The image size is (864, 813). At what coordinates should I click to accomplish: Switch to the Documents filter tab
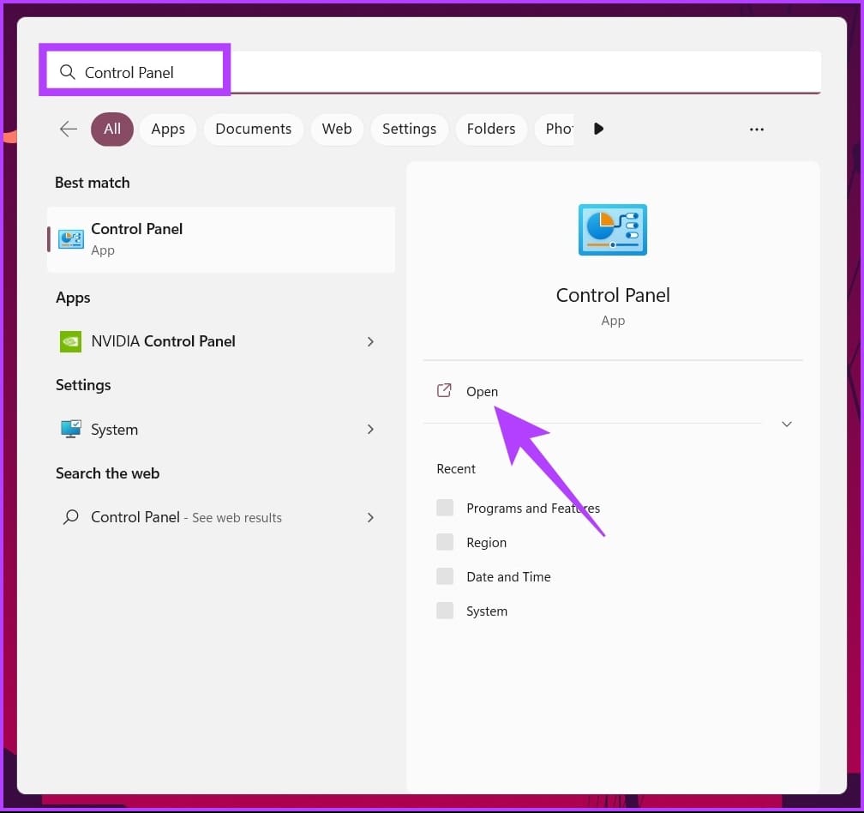pyautogui.click(x=254, y=129)
